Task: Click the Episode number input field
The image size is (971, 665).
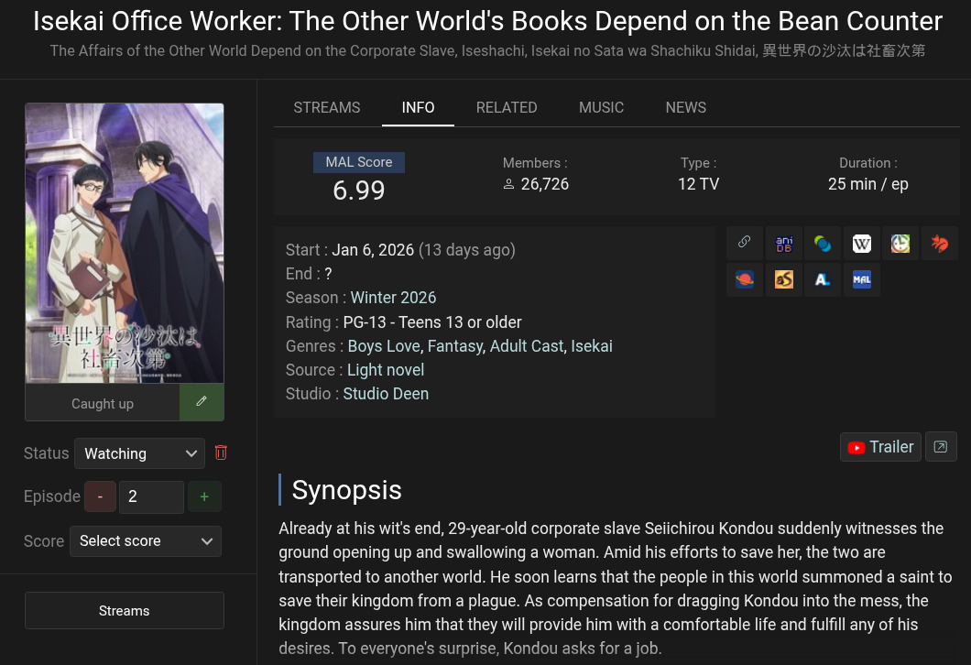Action: click(152, 496)
